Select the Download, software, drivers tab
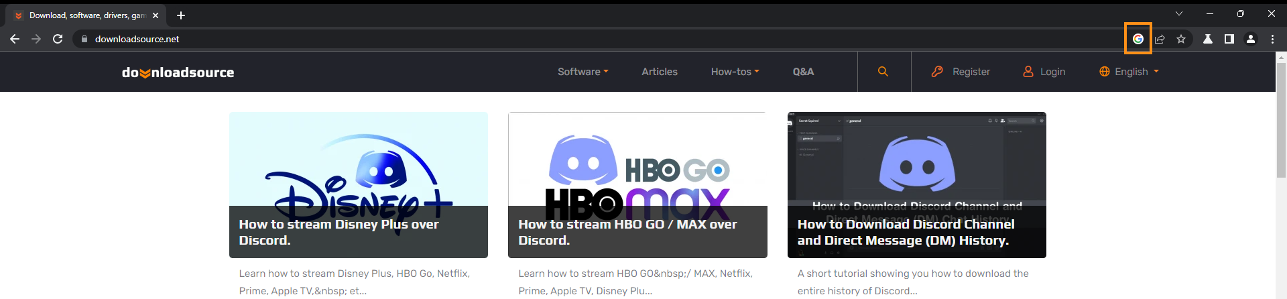 [x=87, y=15]
